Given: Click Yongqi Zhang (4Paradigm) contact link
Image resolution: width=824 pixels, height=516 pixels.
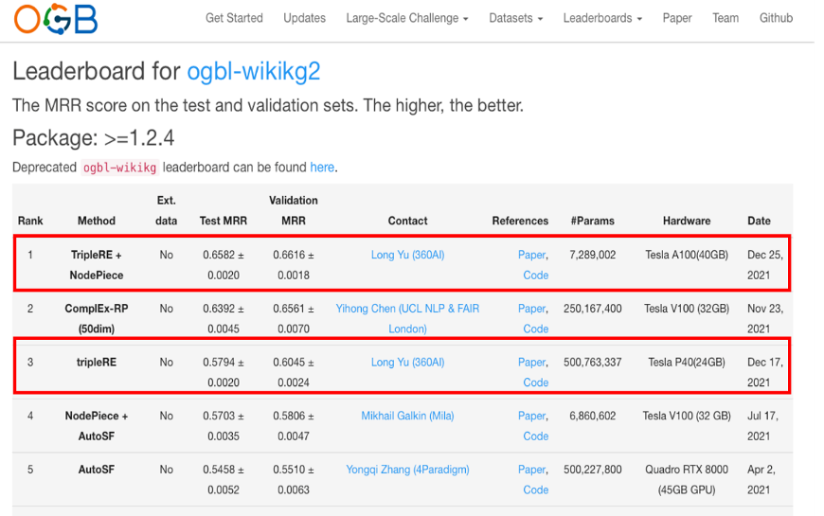Looking at the screenshot, I should pyautogui.click(x=407, y=470).
